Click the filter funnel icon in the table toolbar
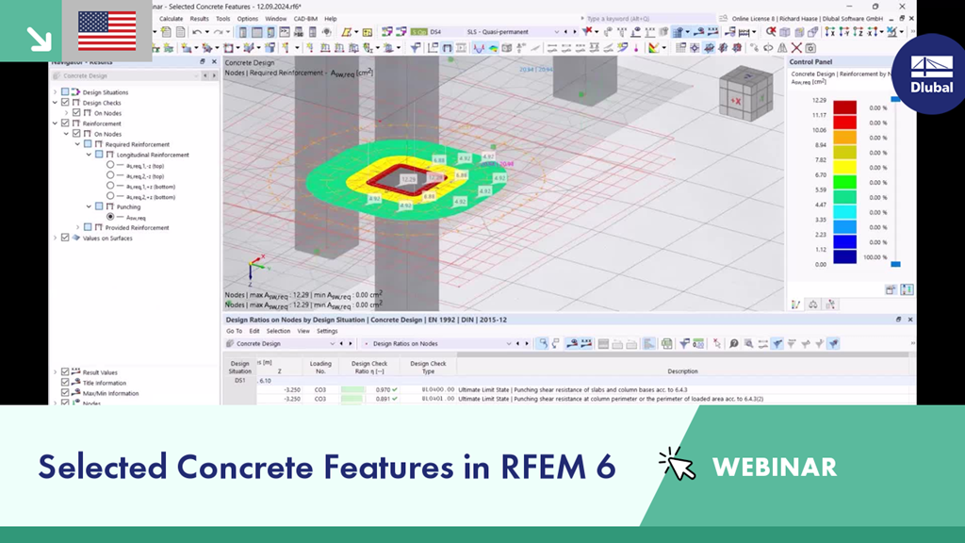This screenshot has width=965, height=543. 683,343
